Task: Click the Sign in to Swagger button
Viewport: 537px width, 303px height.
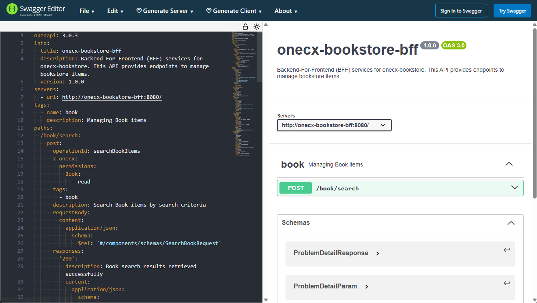Action: pos(461,11)
